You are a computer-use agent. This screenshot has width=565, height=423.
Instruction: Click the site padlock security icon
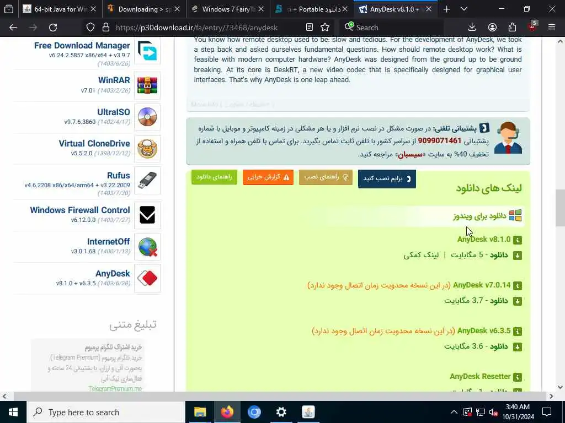[105, 28]
